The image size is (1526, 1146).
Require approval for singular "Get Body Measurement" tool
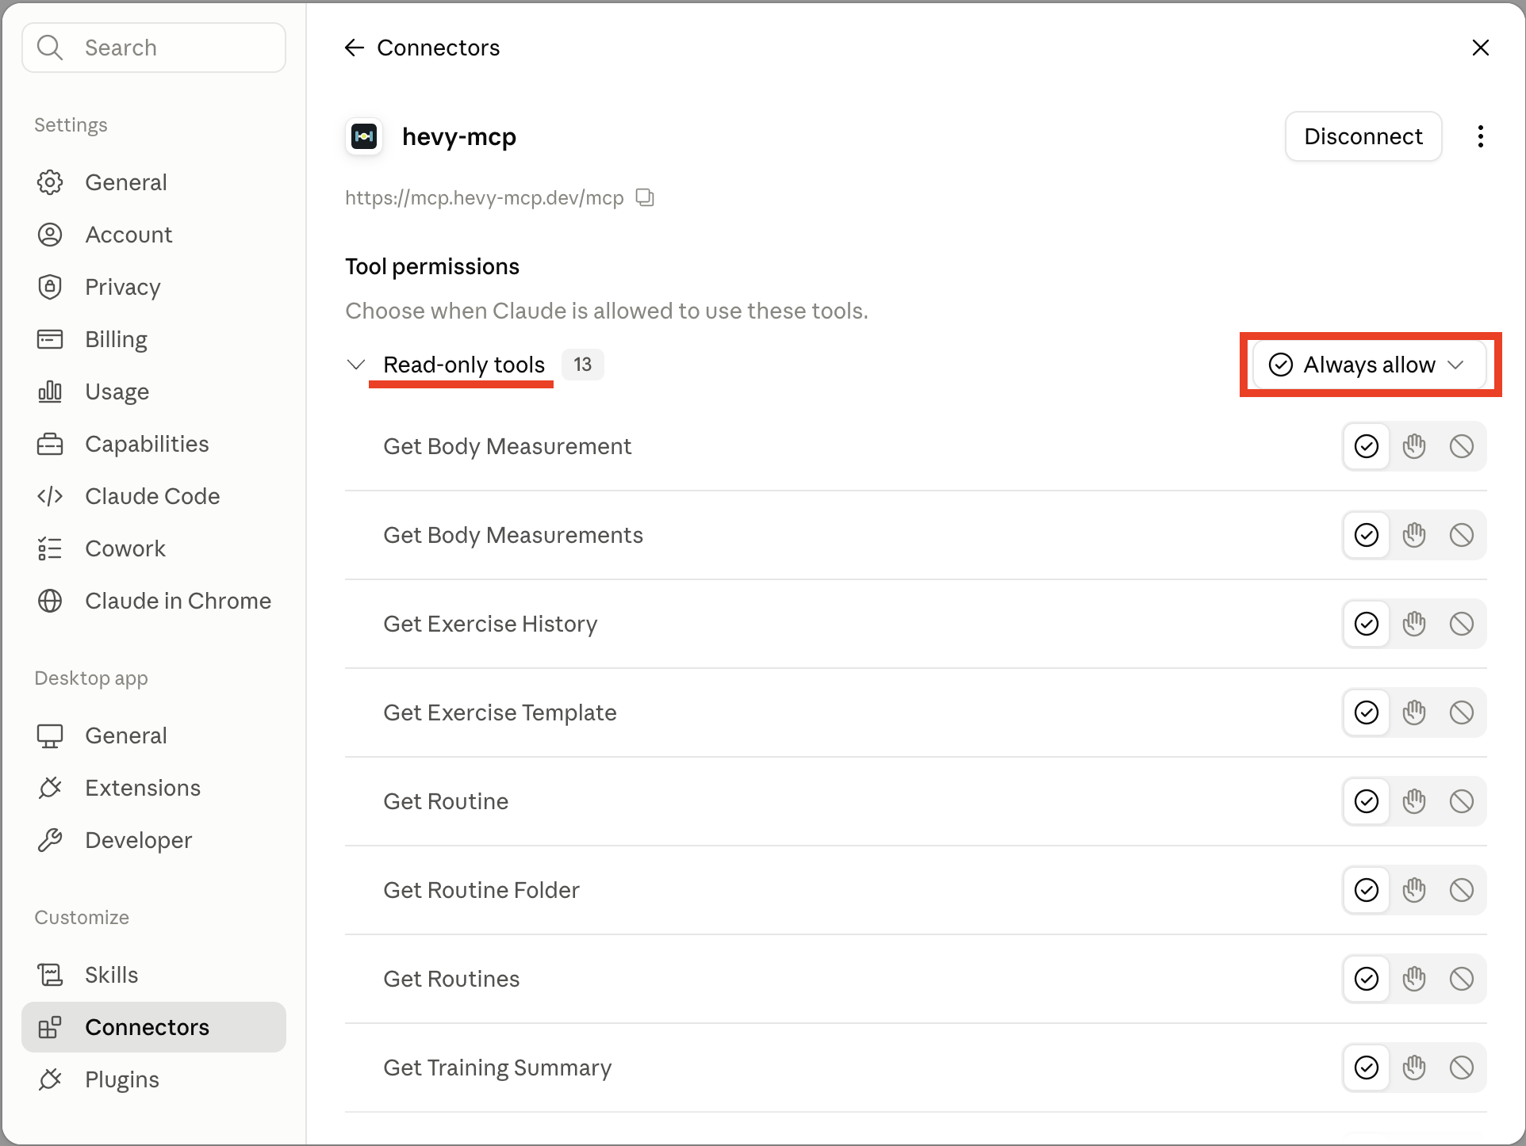click(1414, 446)
